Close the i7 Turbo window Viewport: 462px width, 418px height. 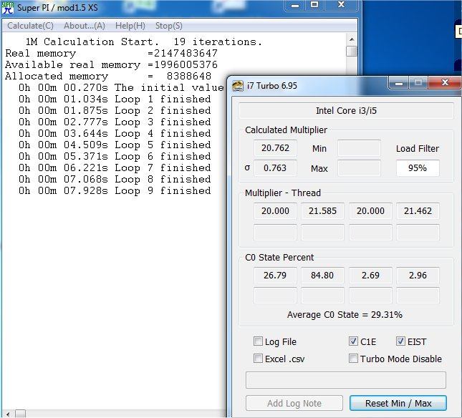(x=445, y=83)
